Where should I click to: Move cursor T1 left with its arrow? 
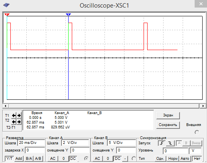(x=14, y=116)
